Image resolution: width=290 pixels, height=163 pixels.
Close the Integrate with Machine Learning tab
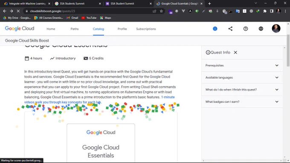tap(49, 3)
